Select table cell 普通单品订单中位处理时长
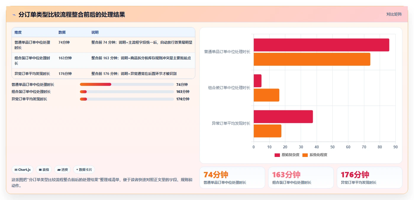 coord(32,45)
